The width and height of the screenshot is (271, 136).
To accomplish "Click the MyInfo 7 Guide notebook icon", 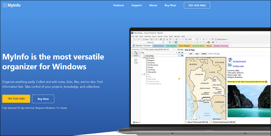I will (134, 45).
